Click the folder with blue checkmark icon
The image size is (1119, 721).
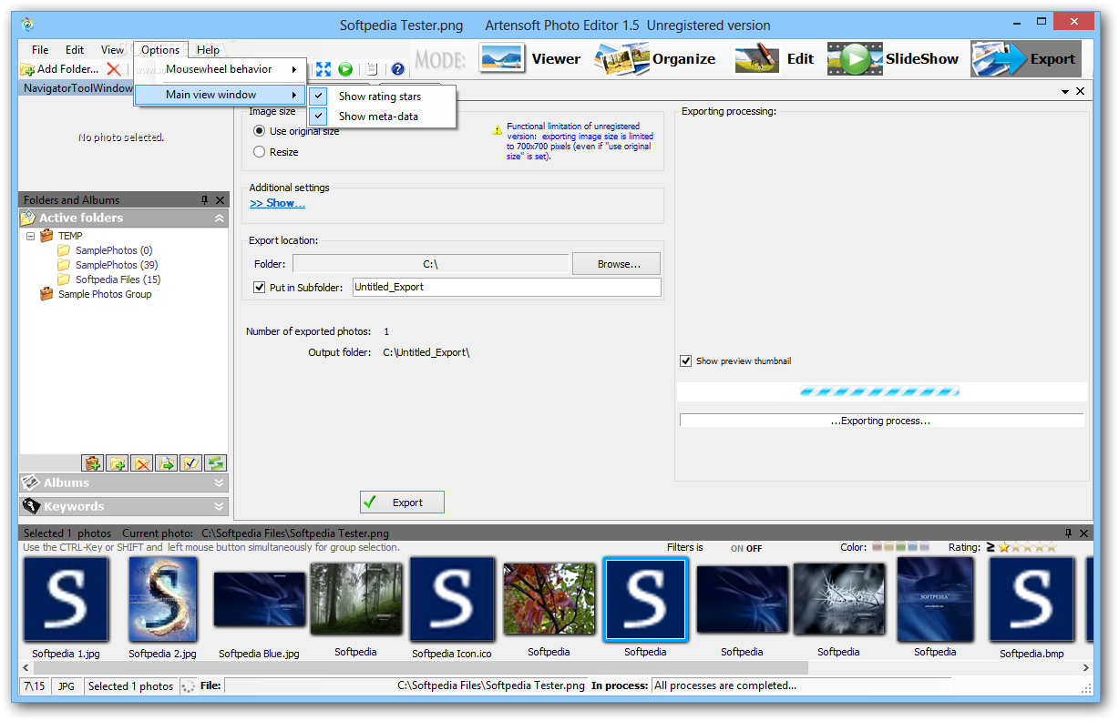point(190,463)
